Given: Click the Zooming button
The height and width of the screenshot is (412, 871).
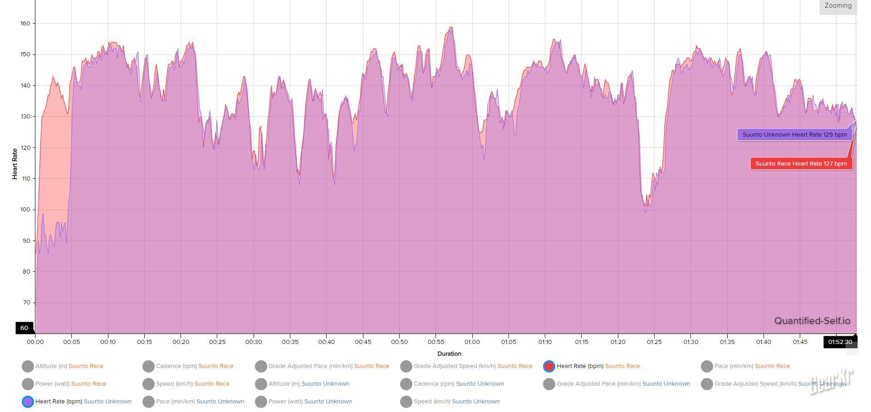Looking at the screenshot, I should point(837,6).
